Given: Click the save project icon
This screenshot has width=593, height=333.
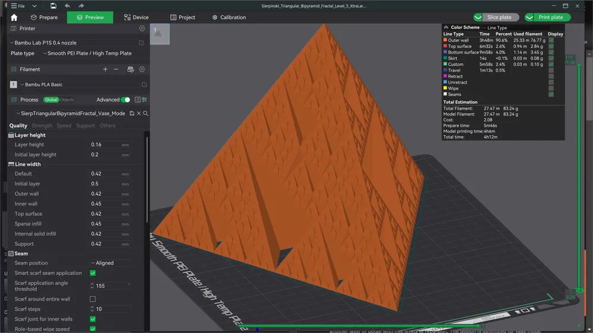Looking at the screenshot, I should [53, 6].
